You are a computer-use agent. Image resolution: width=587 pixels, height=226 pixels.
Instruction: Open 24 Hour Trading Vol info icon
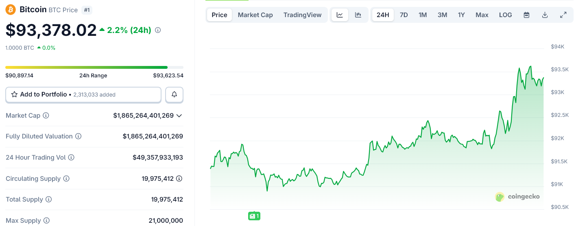pyautogui.click(x=71, y=158)
